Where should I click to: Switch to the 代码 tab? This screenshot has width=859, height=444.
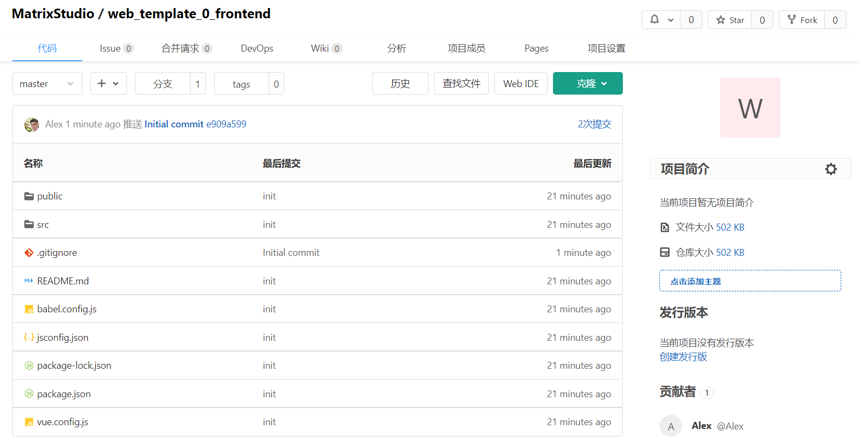(47, 48)
